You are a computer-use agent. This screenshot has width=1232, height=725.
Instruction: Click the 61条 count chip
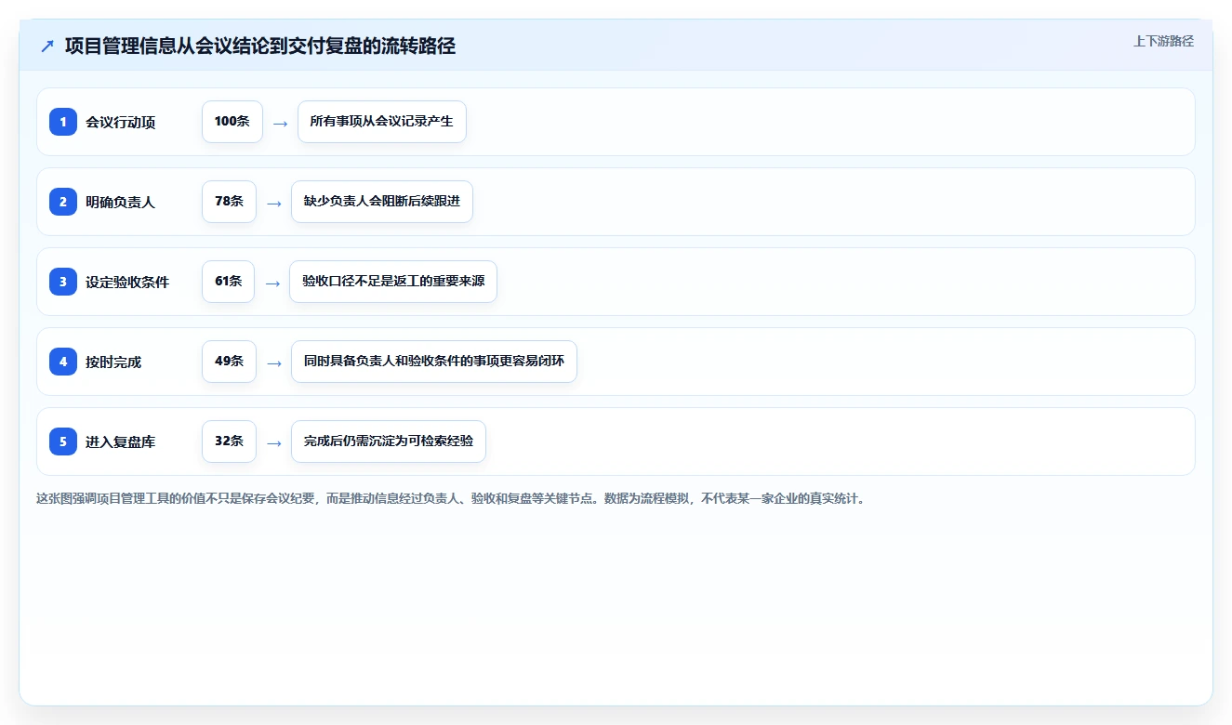click(x=228, y=282)
